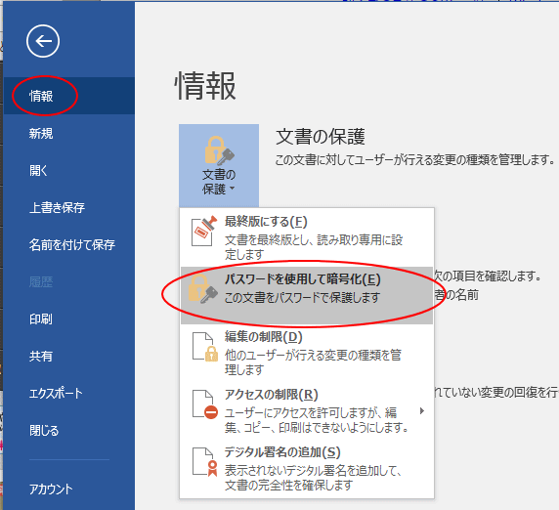Expand the 文書の保護 dropdown button

point(219,165)
